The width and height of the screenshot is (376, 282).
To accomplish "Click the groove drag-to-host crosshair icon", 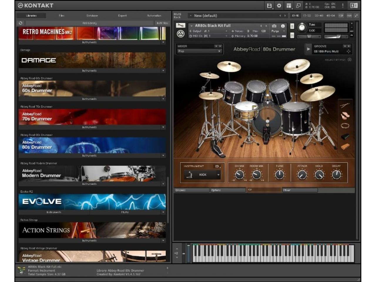I will 348,51.
